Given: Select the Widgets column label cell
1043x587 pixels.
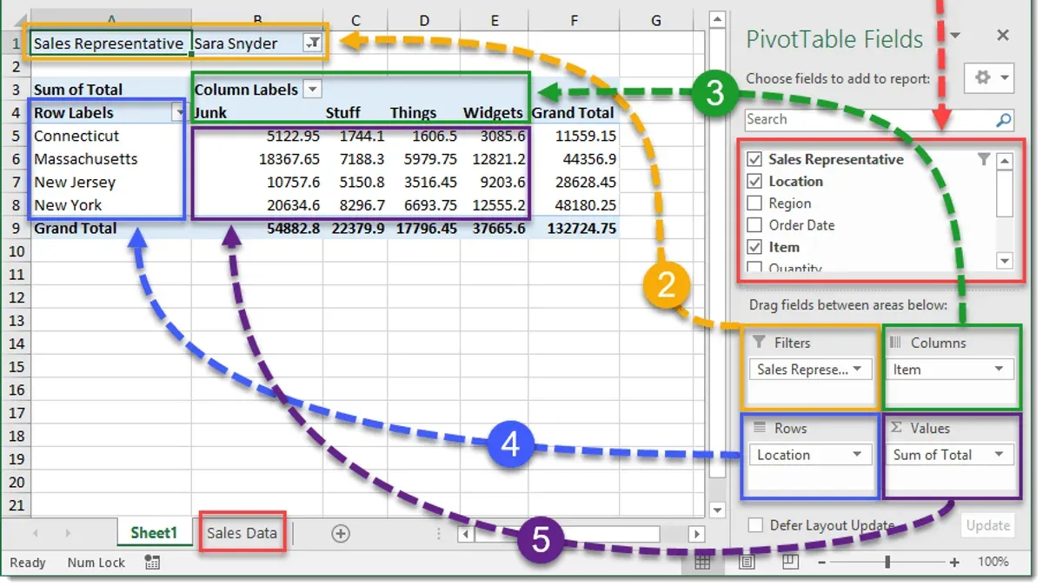Looking at the screenshot, I should click(493, 112).
